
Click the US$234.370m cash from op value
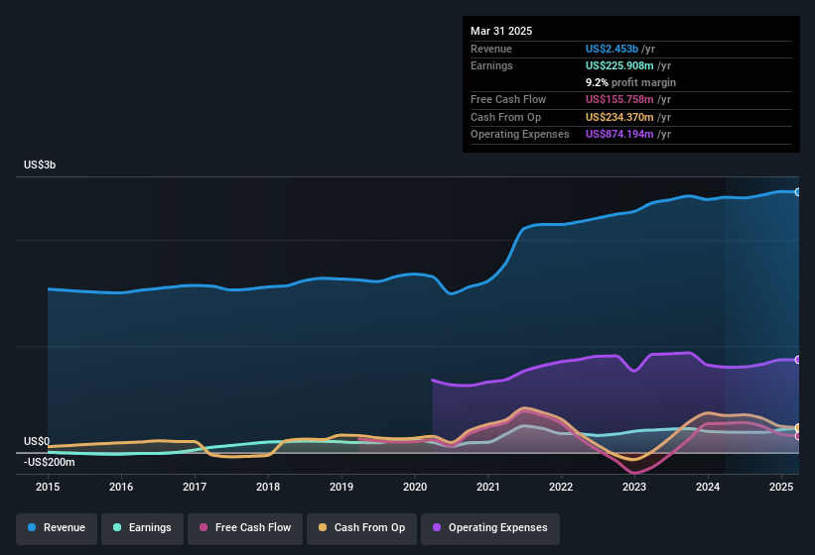619,117
